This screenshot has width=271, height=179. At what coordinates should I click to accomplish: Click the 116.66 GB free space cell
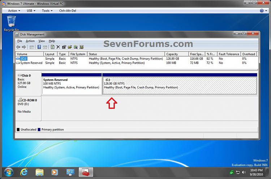pyautogui.click(x=197, y=59)
